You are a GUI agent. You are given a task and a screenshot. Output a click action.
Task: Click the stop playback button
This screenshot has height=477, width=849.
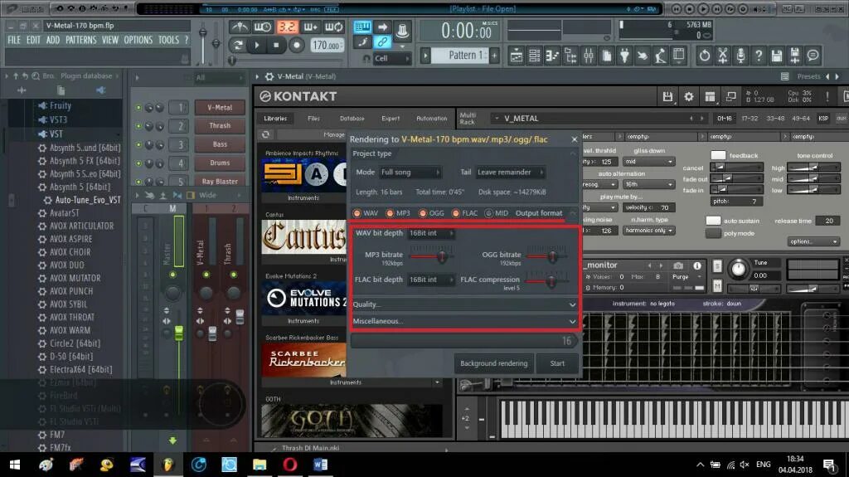click(276, 45)
